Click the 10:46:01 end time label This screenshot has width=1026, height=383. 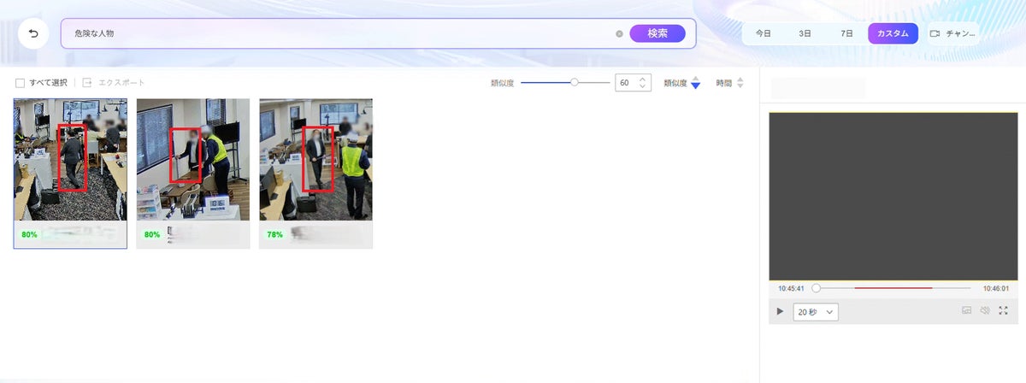996,289
